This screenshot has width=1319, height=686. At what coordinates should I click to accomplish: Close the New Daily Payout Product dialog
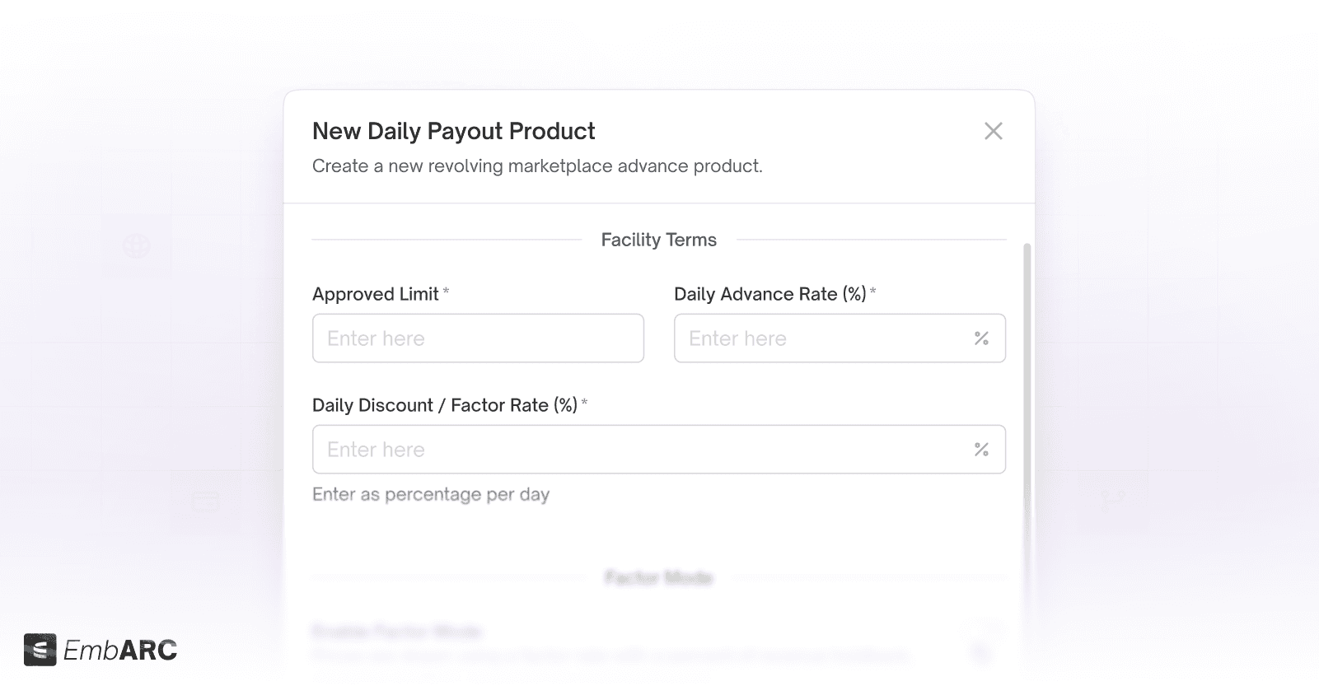point(993,131)
